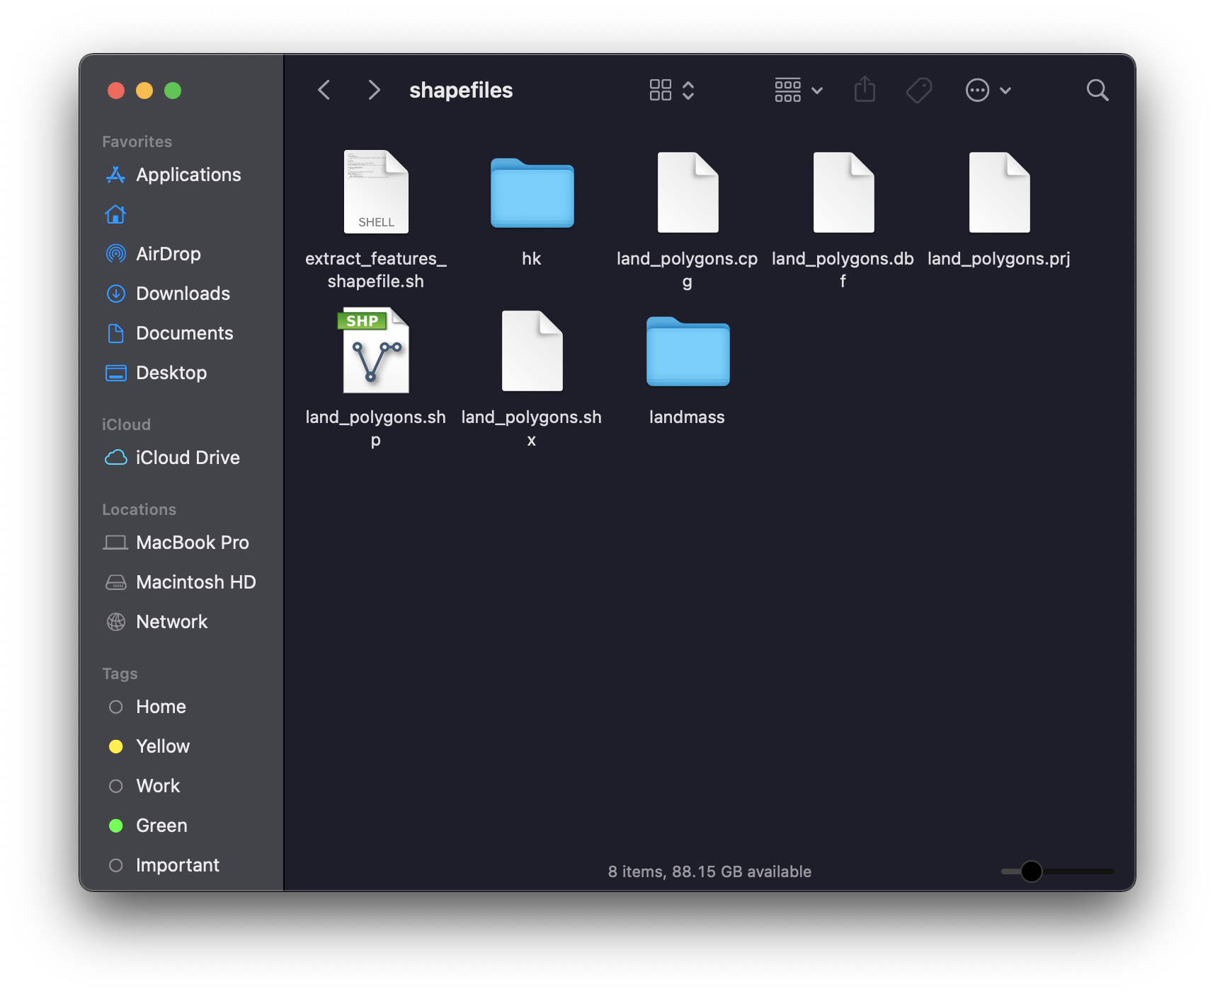Select the Yellow tag in sidebar
Viewport: 1215px width, 996px height.
click(163, 746)
